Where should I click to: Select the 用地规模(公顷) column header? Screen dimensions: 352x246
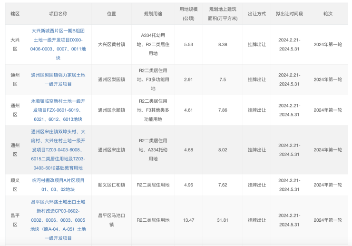[x=188, y=14]
